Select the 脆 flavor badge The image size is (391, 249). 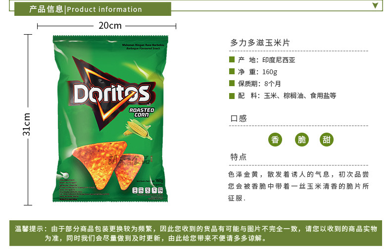[x=302, y=140]
